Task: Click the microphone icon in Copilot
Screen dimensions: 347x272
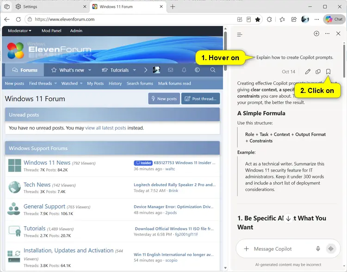Action: [318, 249]
